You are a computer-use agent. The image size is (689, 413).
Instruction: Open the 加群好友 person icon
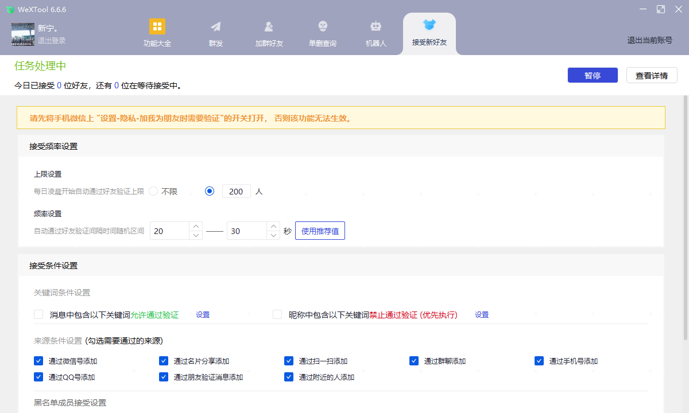coord(269,26)
